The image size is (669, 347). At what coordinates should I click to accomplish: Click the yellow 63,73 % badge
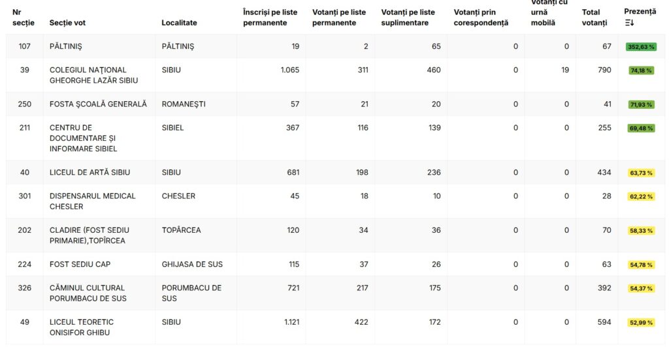point(641,173)
